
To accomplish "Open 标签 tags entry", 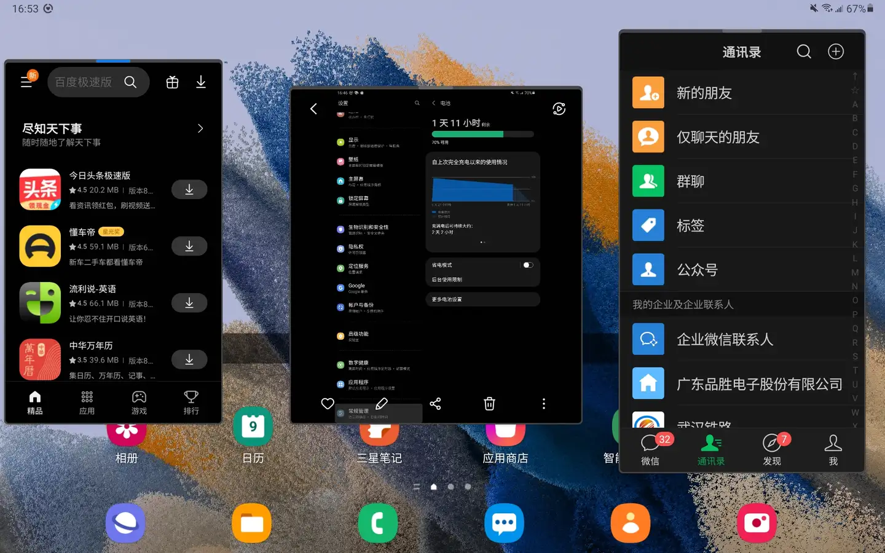I will pyautogui.click(x=737, y=226).
